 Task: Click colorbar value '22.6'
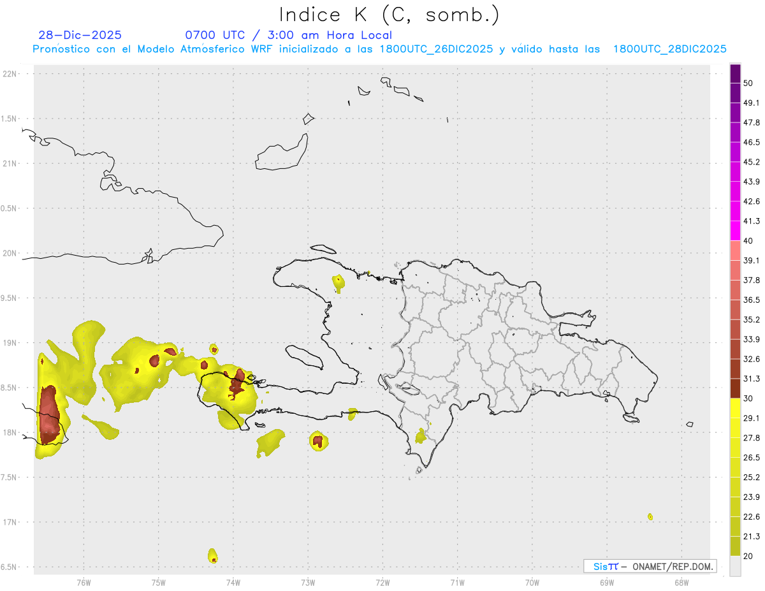[752, 517]
